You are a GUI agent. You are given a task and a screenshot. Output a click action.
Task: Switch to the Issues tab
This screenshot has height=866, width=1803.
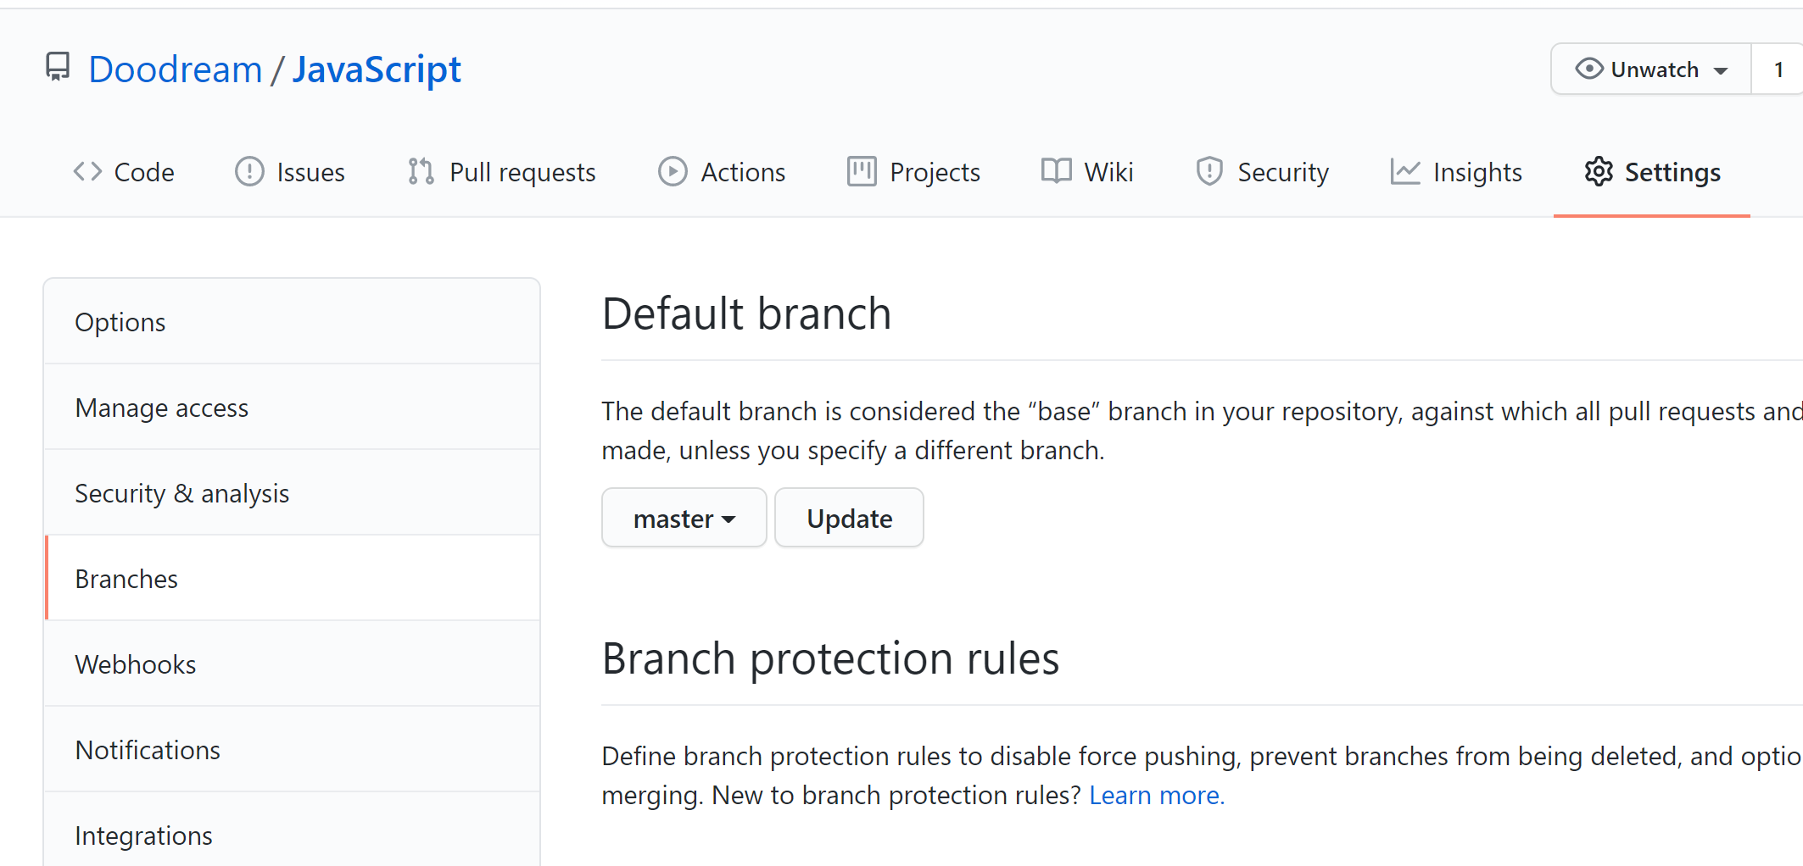click(x=290, y=172)
